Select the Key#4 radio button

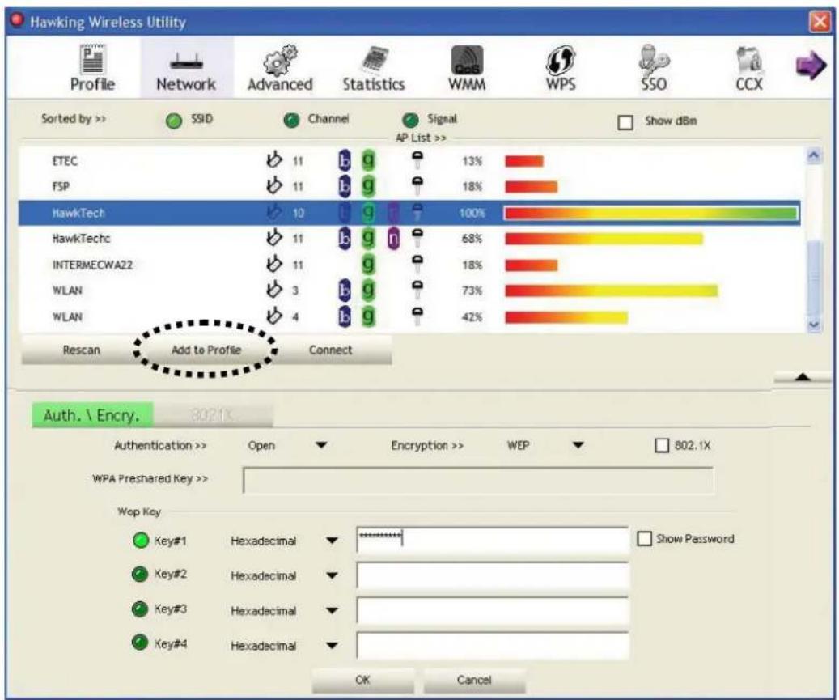(140, 643)
